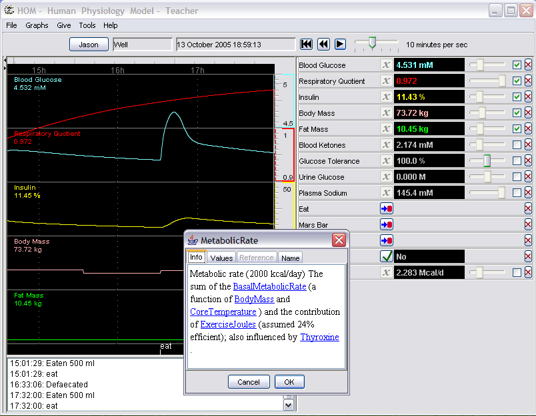
Task: Remove the Blood Ketones row
Action: coord(528,145)
